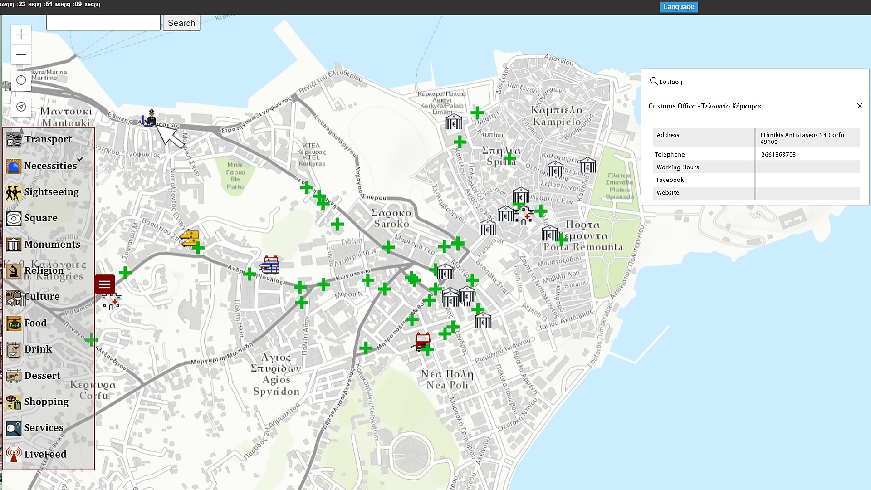This screenshot has height=490, width=871.
Task: Click the Working Hours row label
Action: pyautogui.click(x=678, y=167)
